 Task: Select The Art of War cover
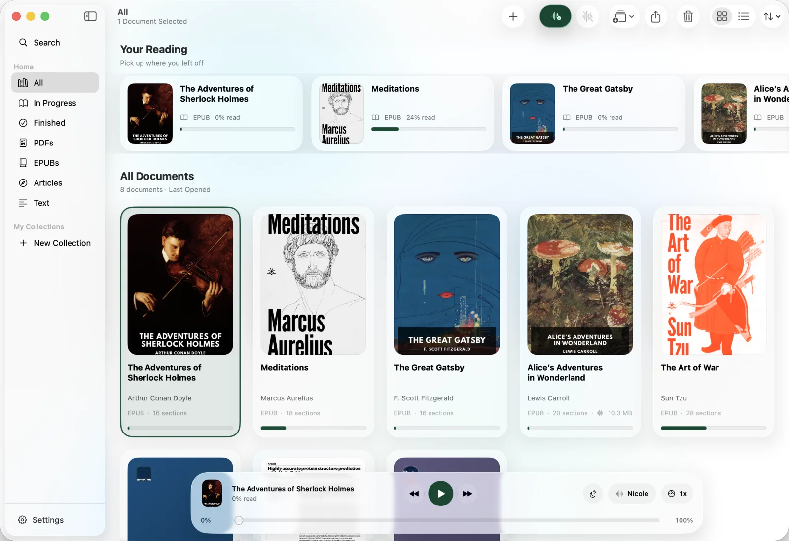714,284
